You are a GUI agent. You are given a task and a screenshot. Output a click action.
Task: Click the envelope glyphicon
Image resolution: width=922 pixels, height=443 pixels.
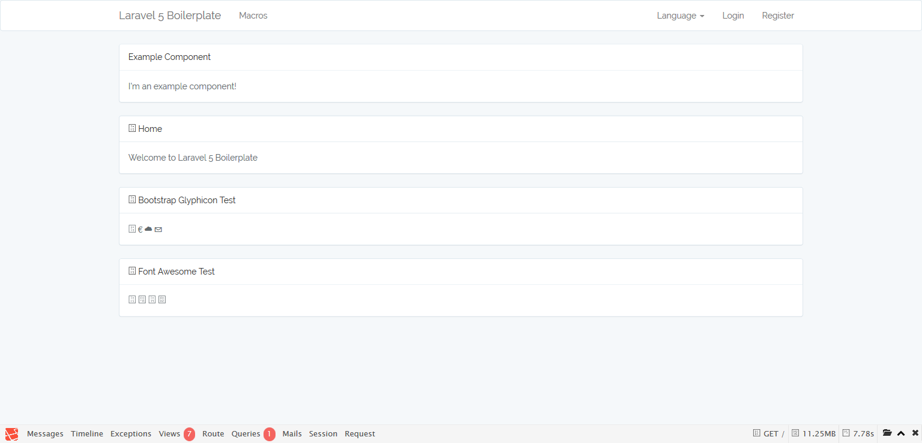158,230
